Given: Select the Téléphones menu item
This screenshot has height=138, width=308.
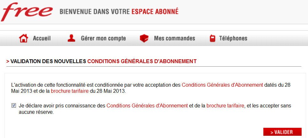Looking at the screenshot, I should coord(233,39).
